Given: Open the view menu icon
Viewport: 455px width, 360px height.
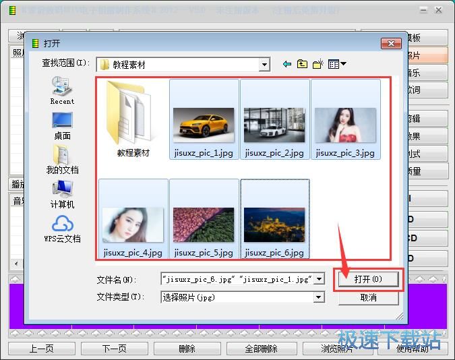Looking at the screenshot, I should pyautogui.click(x=337, y=64).
